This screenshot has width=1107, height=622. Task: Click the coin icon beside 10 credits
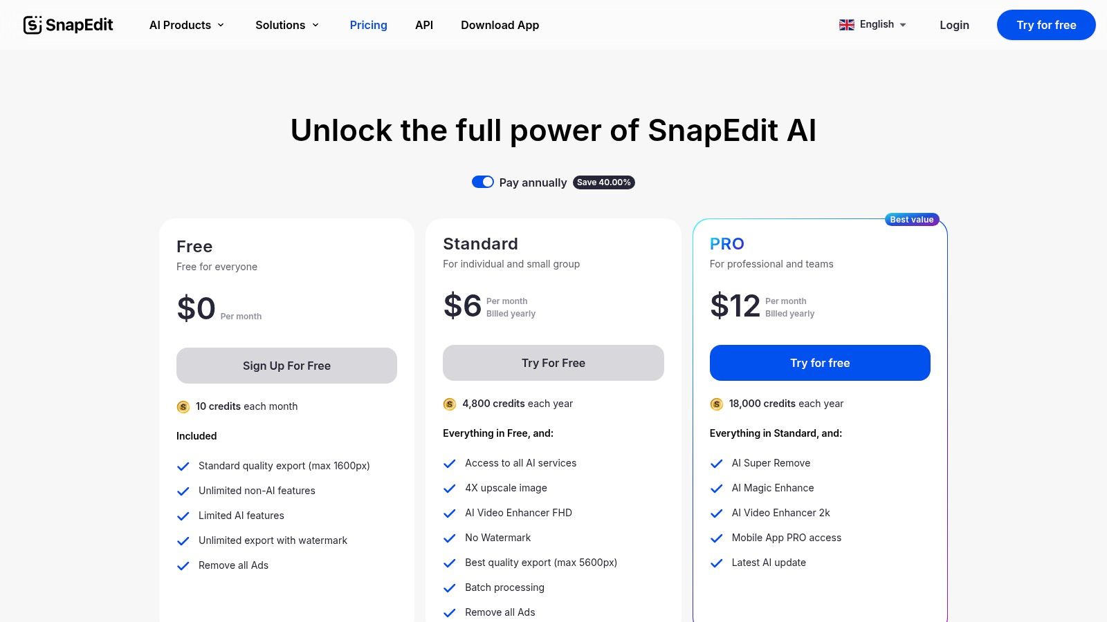coord(183,407)
